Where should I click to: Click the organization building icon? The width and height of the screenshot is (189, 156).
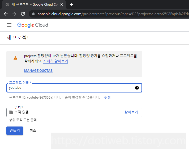tap(11, 112)
